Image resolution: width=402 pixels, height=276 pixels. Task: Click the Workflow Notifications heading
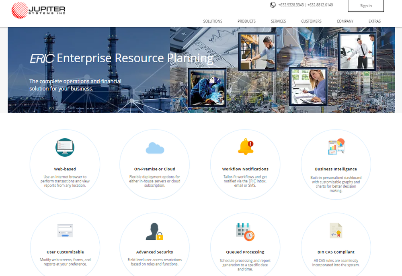245,169
